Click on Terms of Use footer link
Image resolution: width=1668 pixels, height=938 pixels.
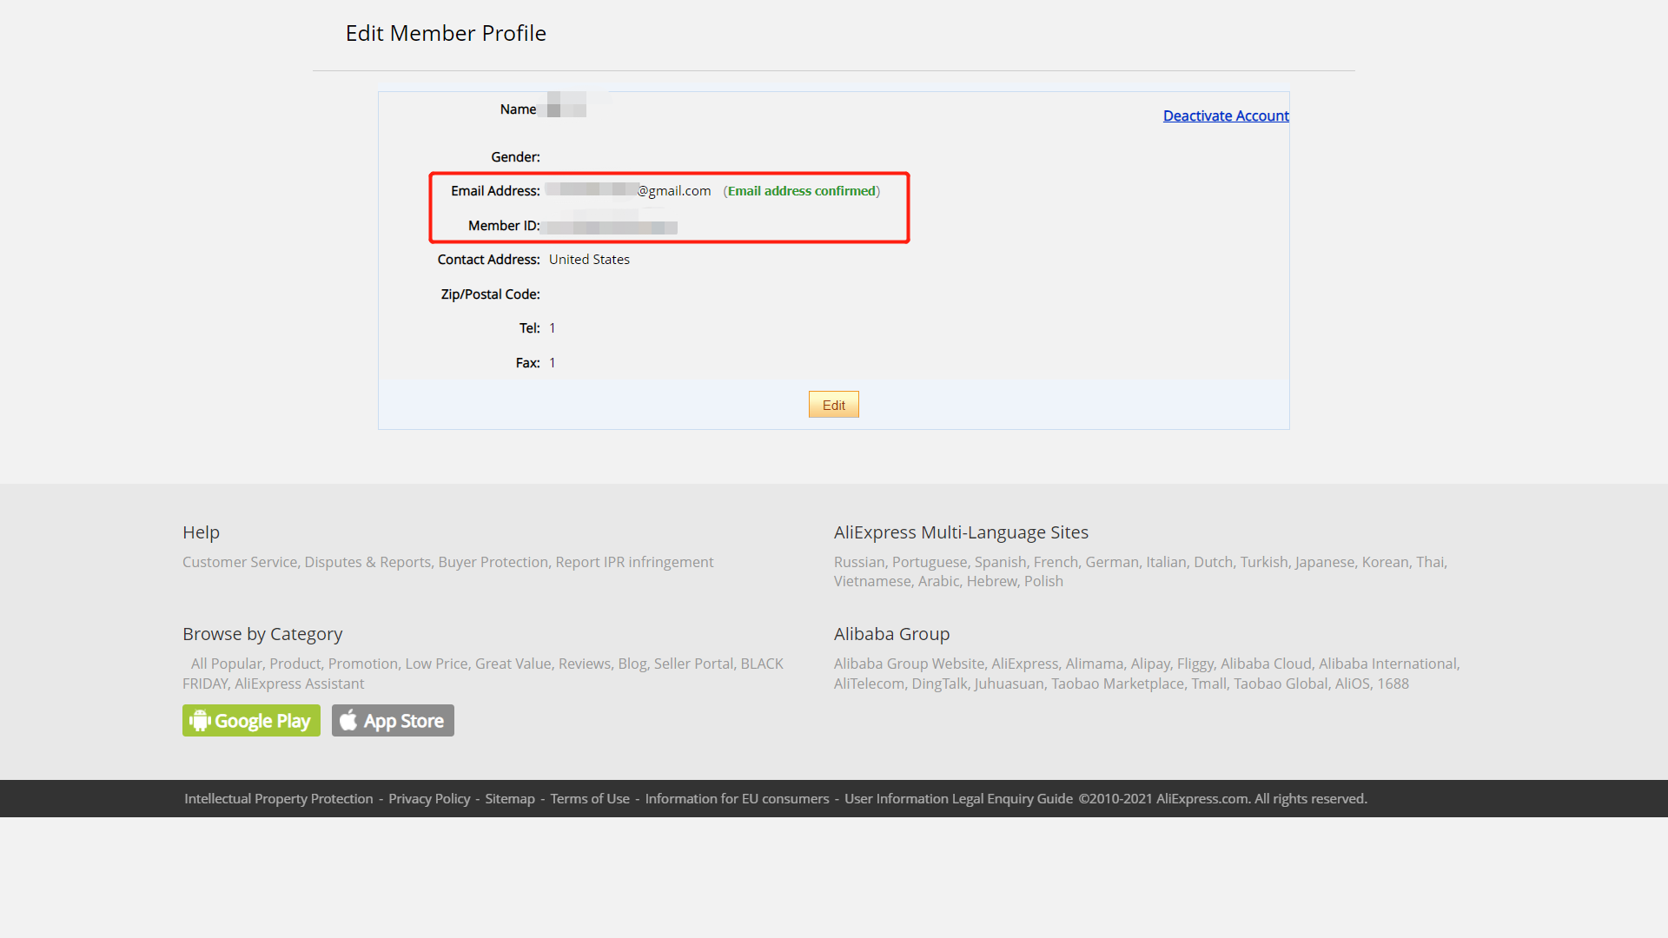590,798
